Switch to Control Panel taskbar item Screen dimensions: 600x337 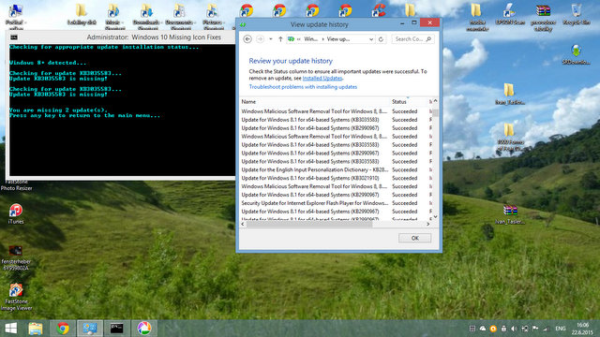tap(90, 329)
